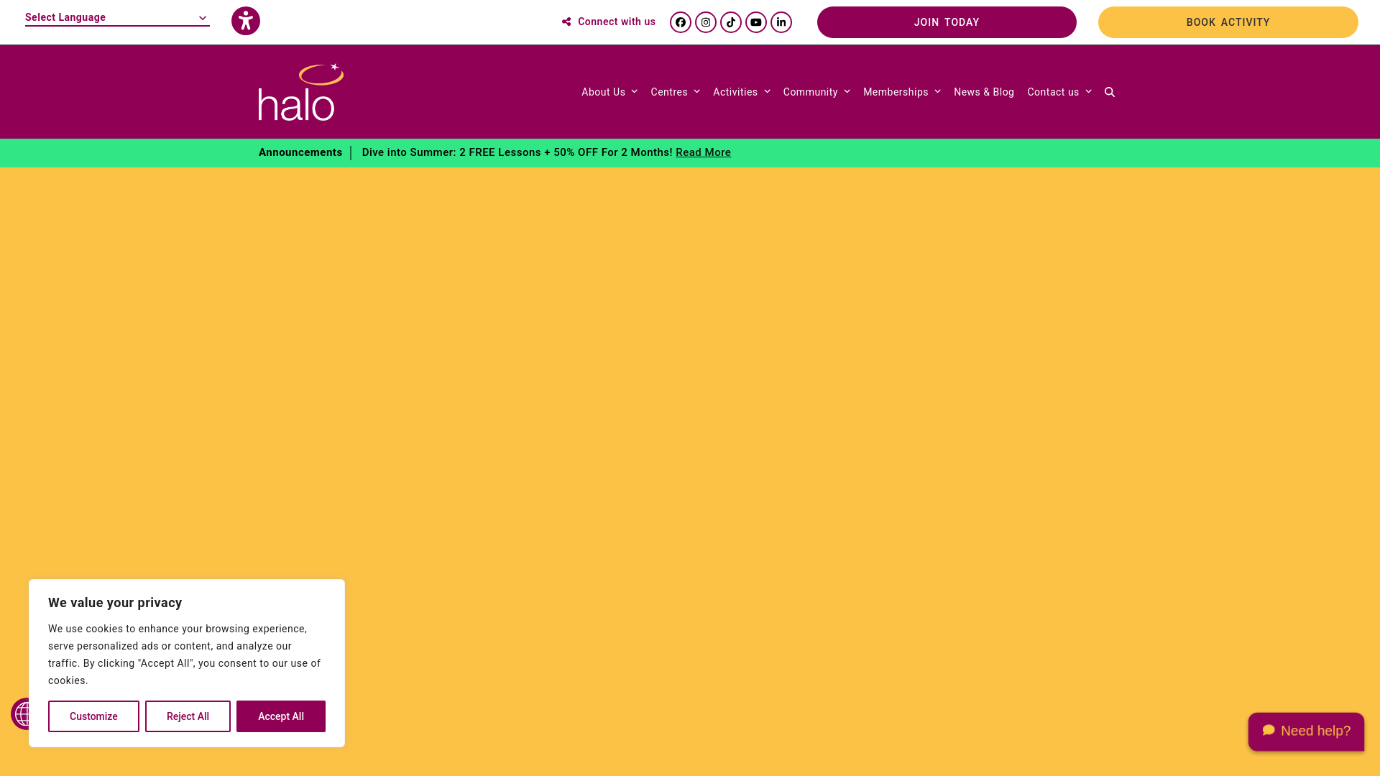The height and width of the screenshot is (776, 1380).
Task: Click the BOOK ACTIVITY button
Action: pos(1228,22)
